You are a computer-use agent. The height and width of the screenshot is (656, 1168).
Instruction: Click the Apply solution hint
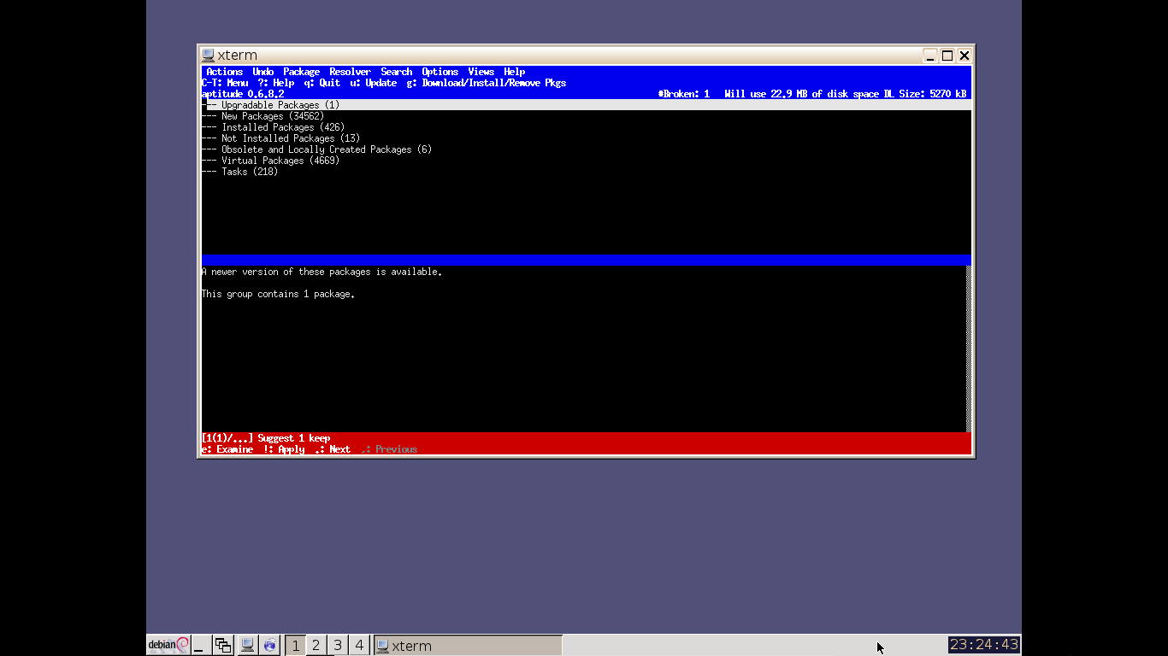point(285,449)
